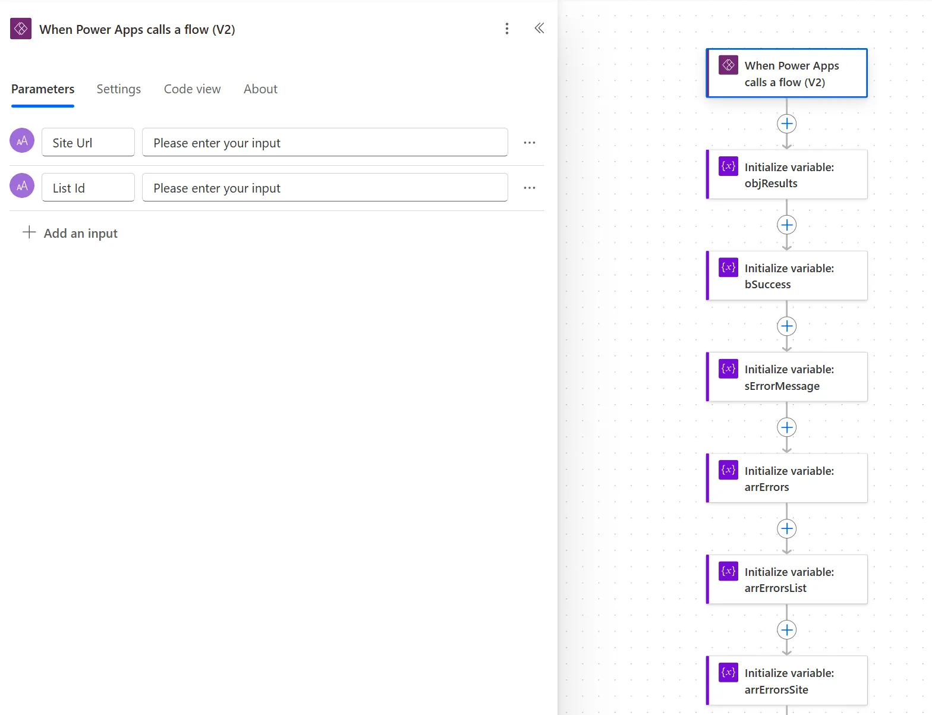932x715 pixels.
Task: Insert a step after the Power Apps trigger
Action: 787,124
